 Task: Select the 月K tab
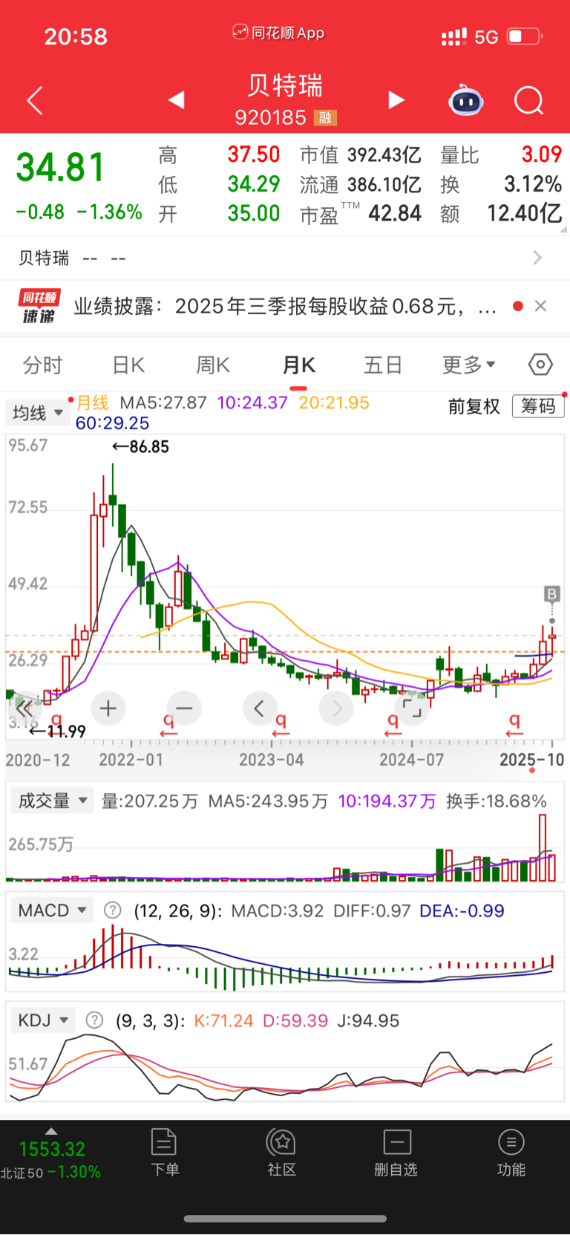point(298,365)
